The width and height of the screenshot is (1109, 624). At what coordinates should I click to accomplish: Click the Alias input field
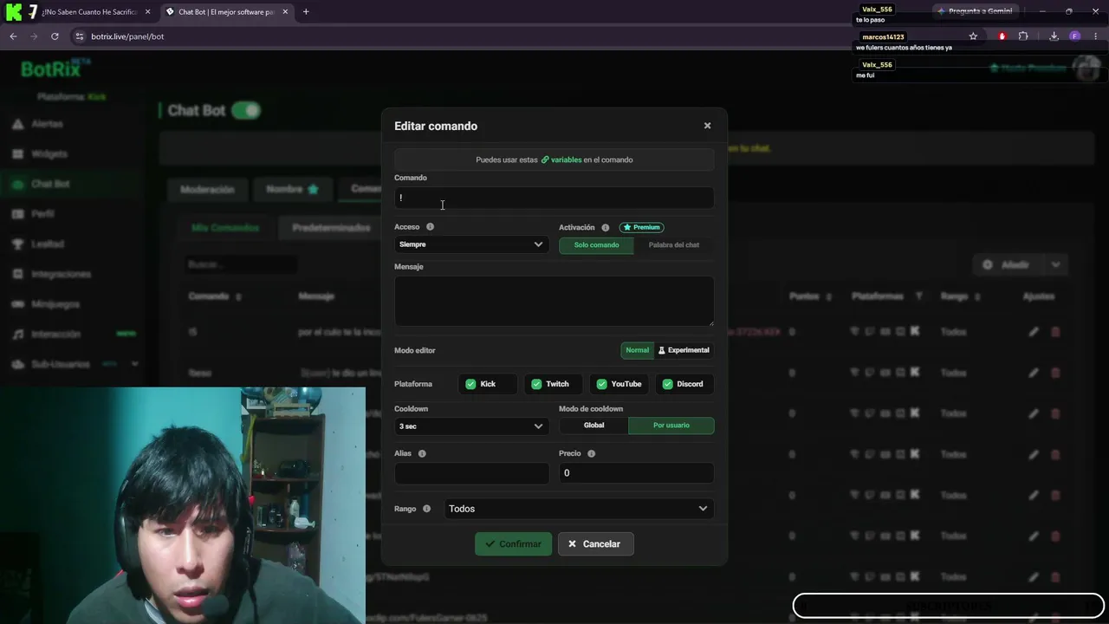point(471,473)
